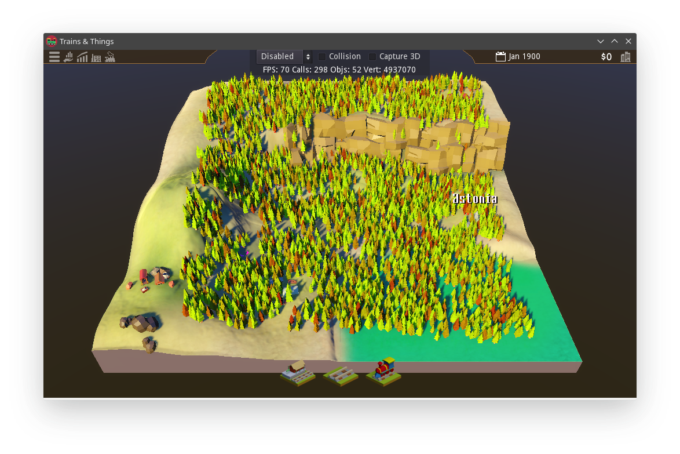Open the hamburger main menu

click(54, 57)
